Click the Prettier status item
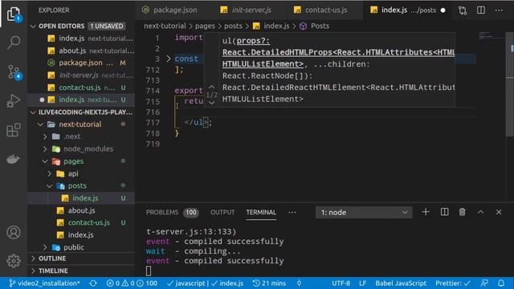The width and height of the screenshot is (514, 289). pos(453,283)
